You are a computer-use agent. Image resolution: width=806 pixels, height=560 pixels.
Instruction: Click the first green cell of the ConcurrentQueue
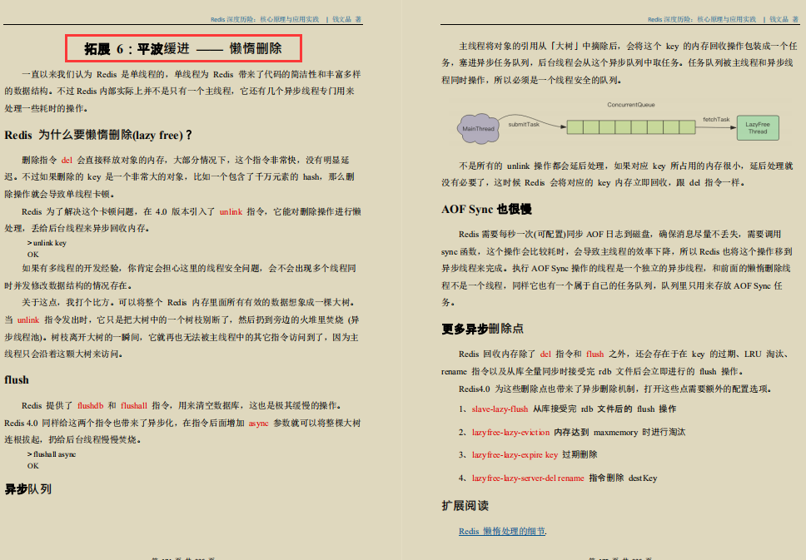(575, 127)
